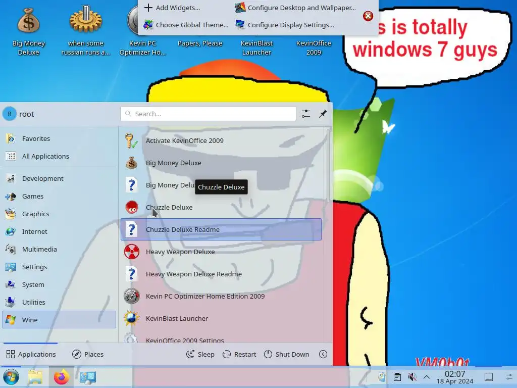Click Add Widgets in desktop toolbar
The height and width of the screenshot is (388, 517).
(x=173, y=8)
